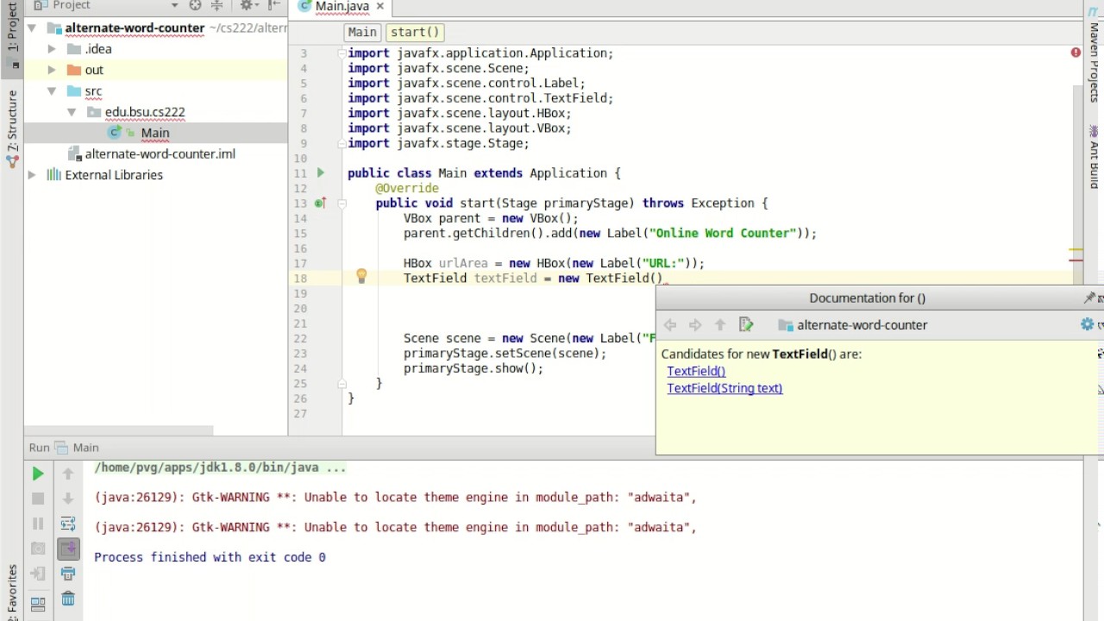Toggle soft-wrap in Run console

(x=68, y=524)
